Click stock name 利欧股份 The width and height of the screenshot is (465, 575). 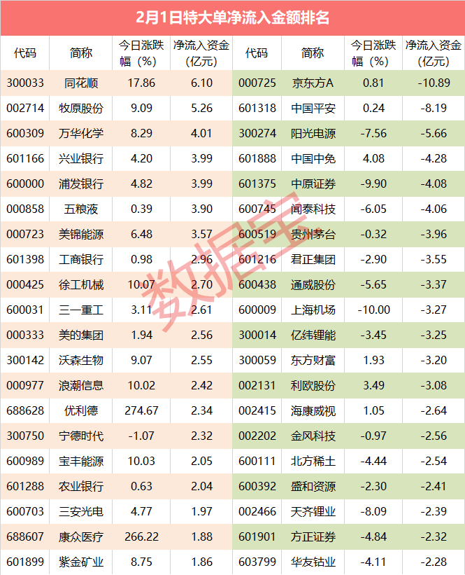click(313, 385)
